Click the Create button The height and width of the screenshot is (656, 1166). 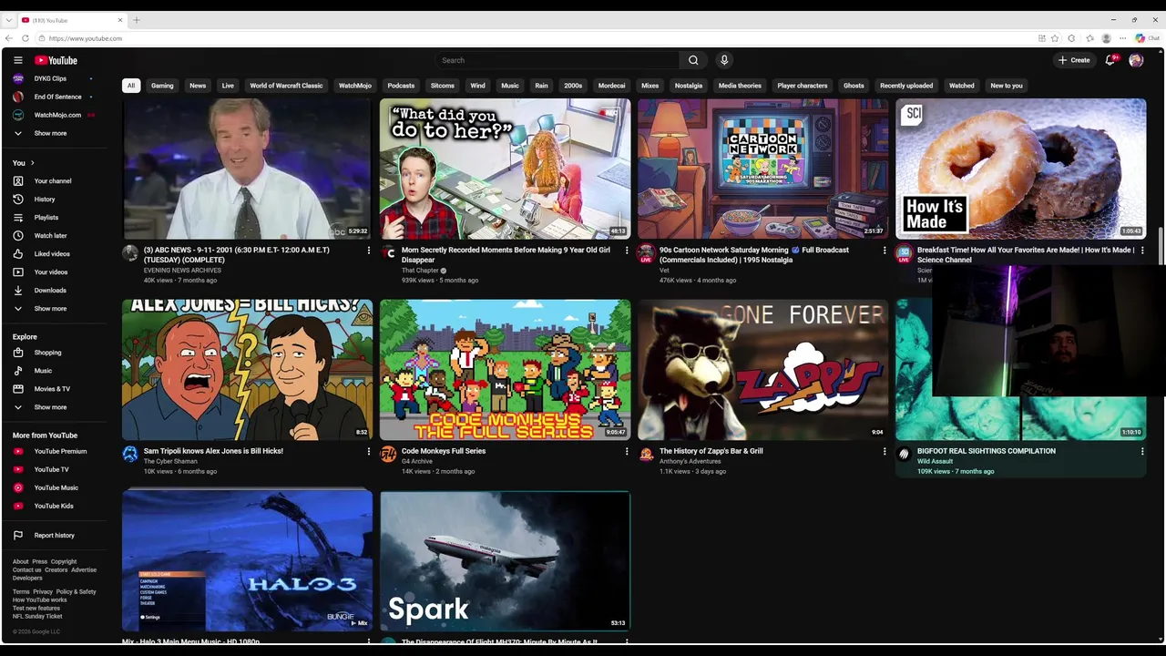click(1074, 60)
